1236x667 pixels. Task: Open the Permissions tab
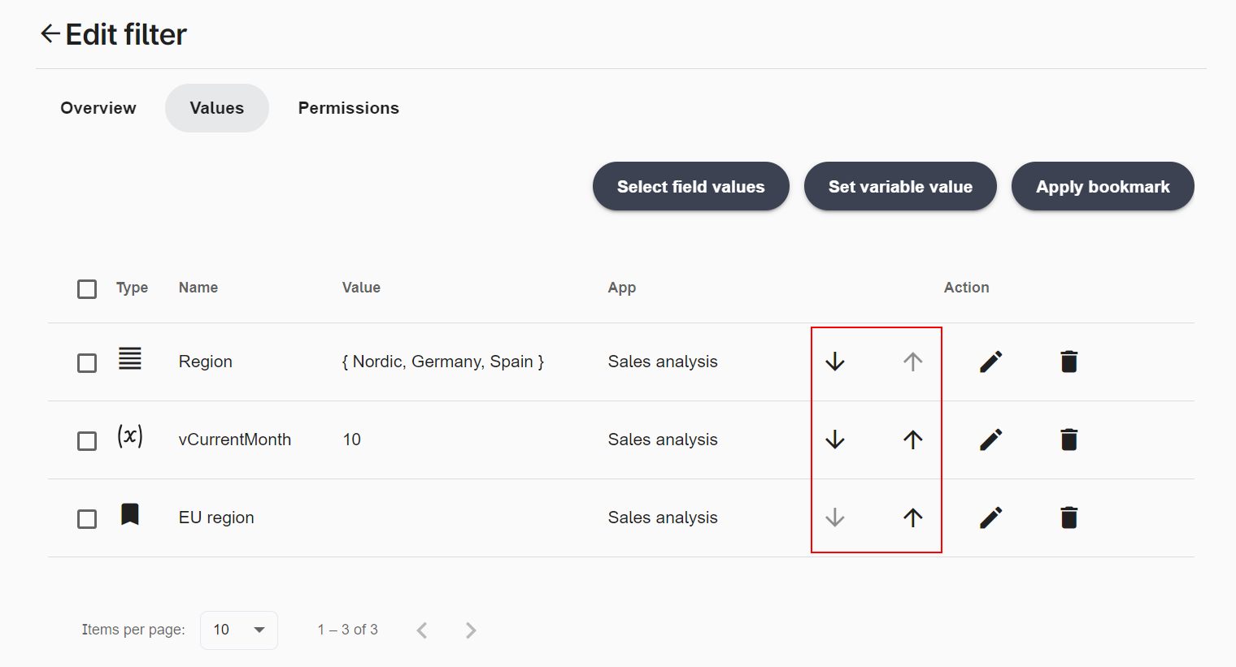(348, 107)
